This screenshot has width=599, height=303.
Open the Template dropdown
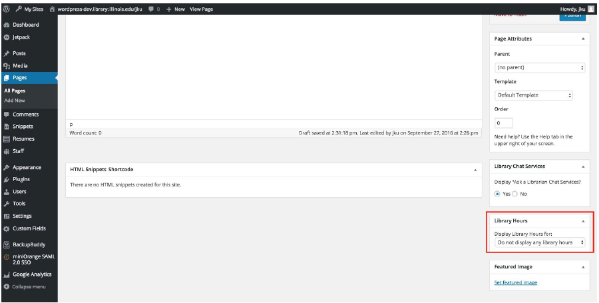pyautogui.click(x=533, y=95)
